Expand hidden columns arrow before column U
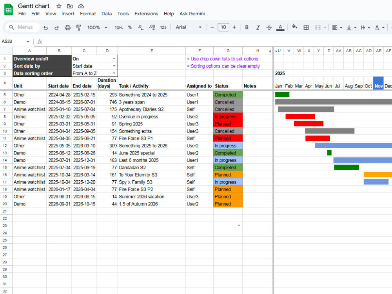Viewport: 392px width, 294px height. [x=276, y=51]
